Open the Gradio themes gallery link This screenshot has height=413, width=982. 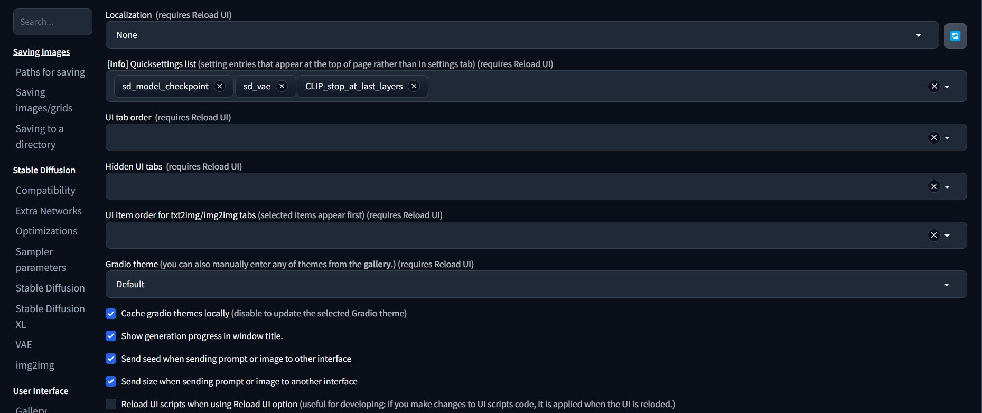pyautogui.click(x=377, y=264)
